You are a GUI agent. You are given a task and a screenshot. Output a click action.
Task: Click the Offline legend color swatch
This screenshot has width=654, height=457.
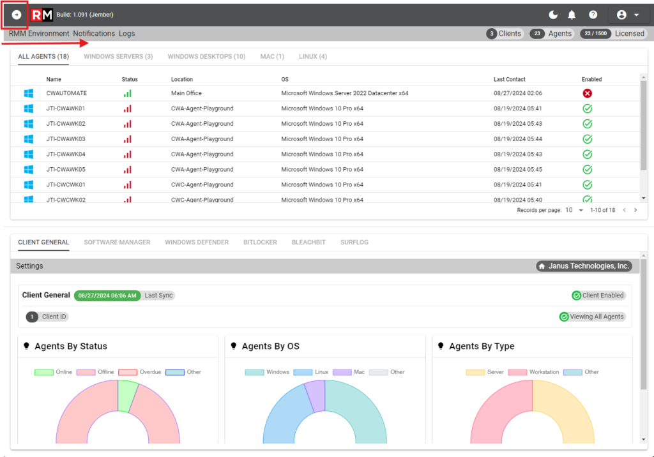coord(86,372)
